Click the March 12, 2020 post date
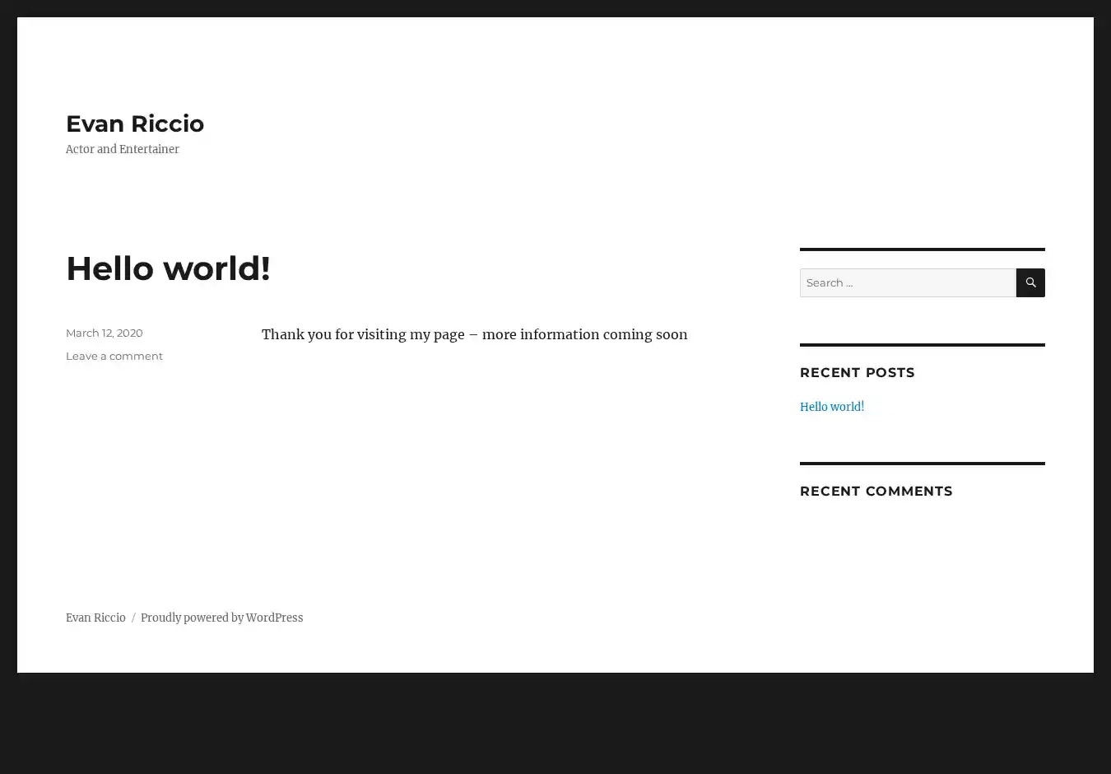This screenshot has height=774, width=1111. [x=104, y=333]
